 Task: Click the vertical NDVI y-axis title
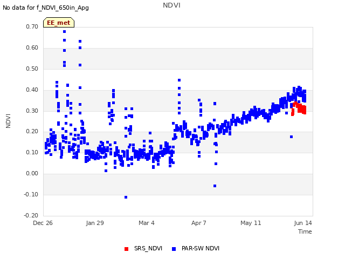[x=8, y=121]
